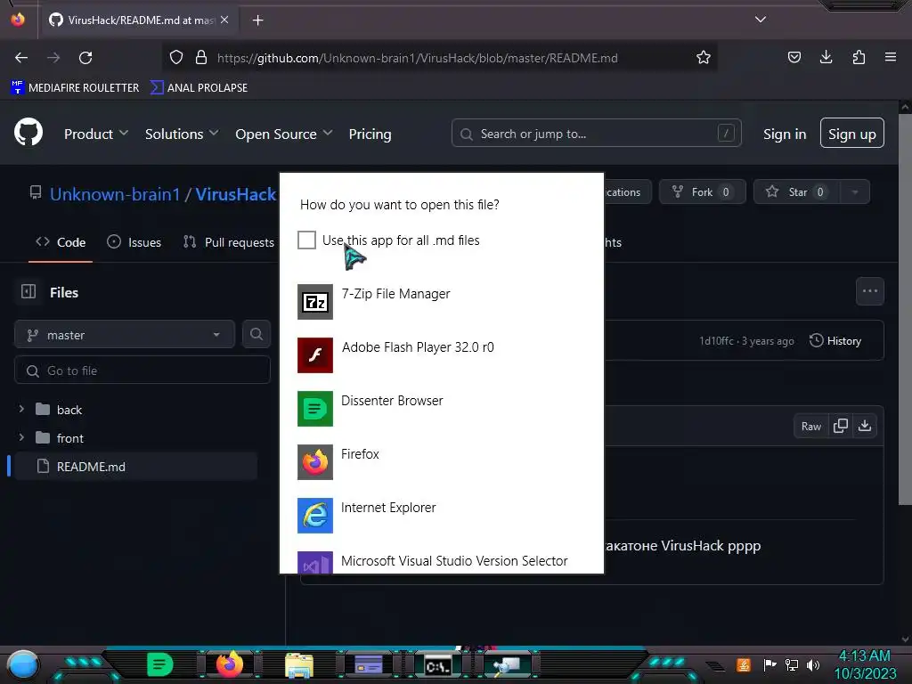Pick Dissenter Browser app icon in dialog
This screenshot has width=912, height=684.
(x=314, y=408)
